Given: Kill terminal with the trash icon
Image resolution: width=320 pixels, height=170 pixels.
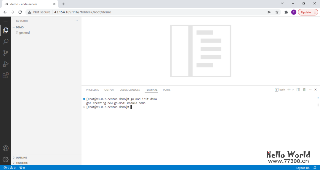Looking at the screenshot, I should pyautogui.click(x=304, y=90).
